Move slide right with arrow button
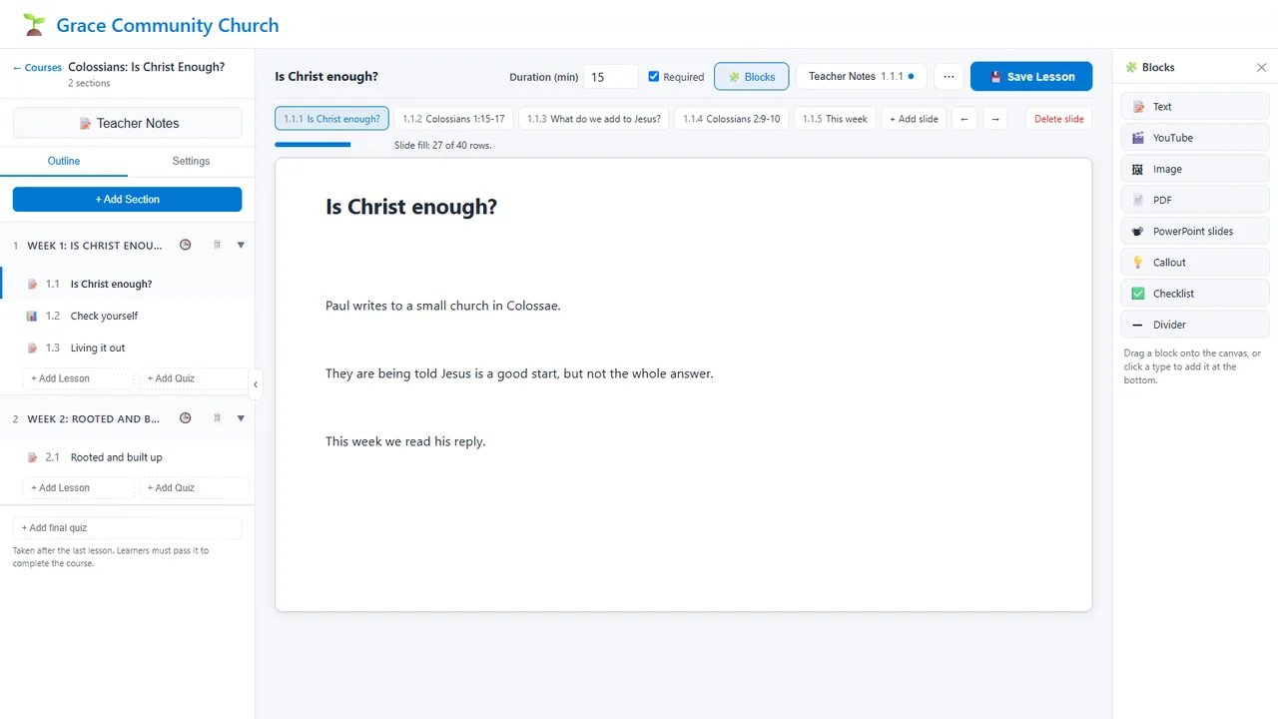Image resolution: width=1278 pixels, height=719 pixels. pyautogui.click(x=994, y=119)
